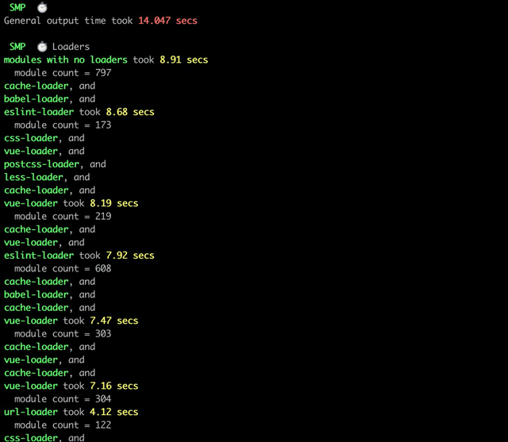
Task: Click the '8.19 secs' timing value
Action: coord(114,203)
